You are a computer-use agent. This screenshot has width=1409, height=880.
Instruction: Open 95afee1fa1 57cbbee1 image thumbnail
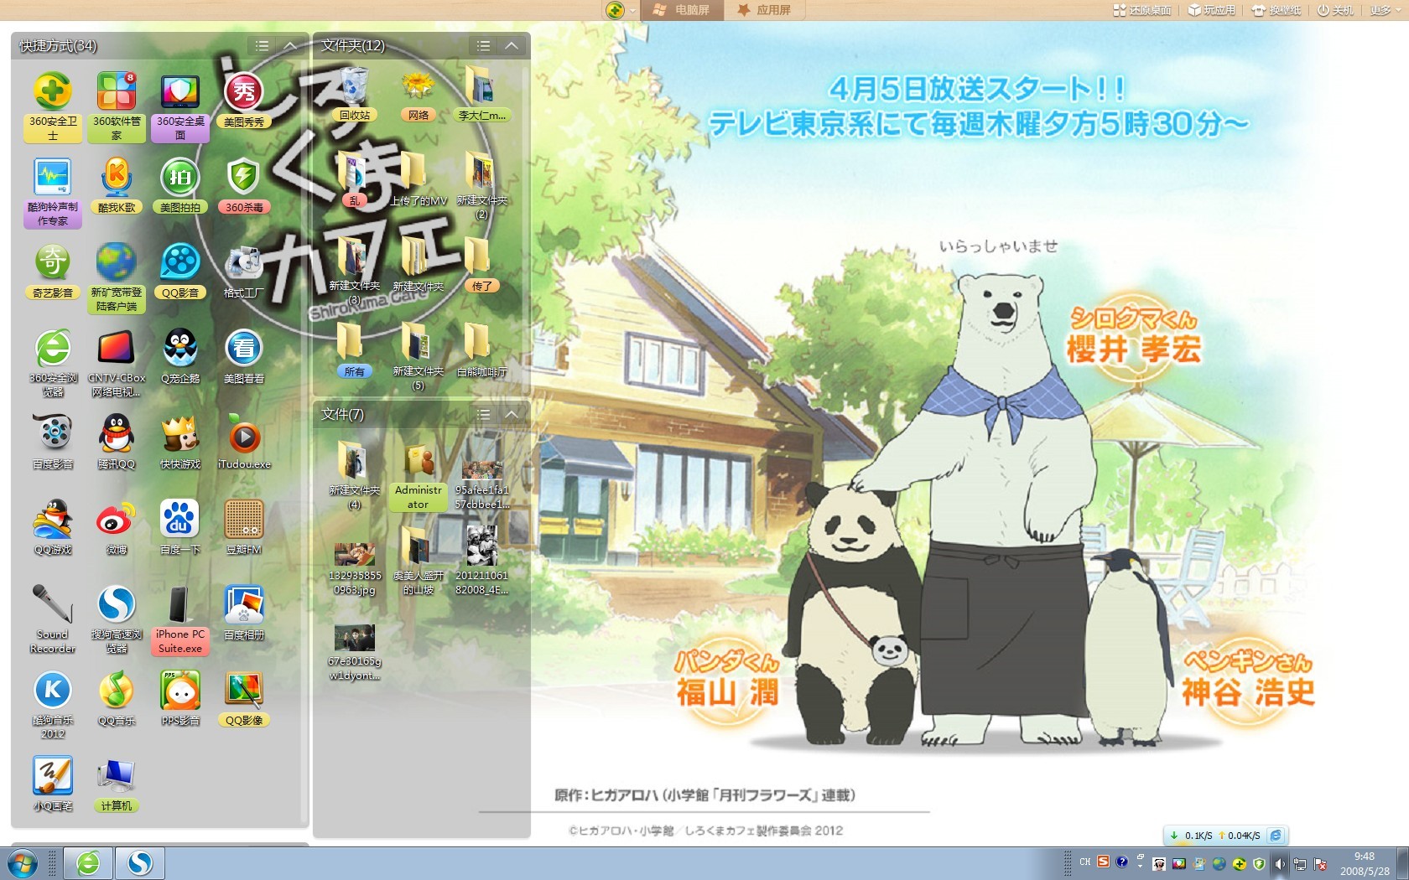pos(481,484)
